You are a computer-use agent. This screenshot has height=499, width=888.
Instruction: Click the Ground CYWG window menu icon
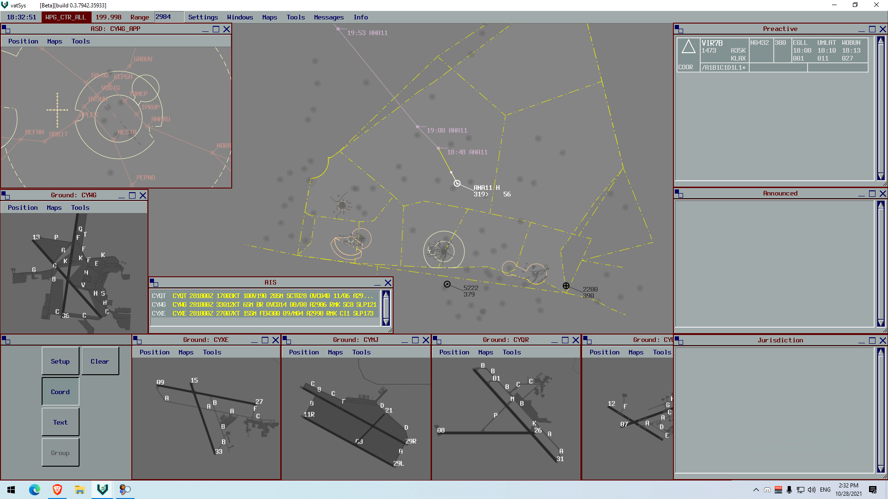point(6,195)
